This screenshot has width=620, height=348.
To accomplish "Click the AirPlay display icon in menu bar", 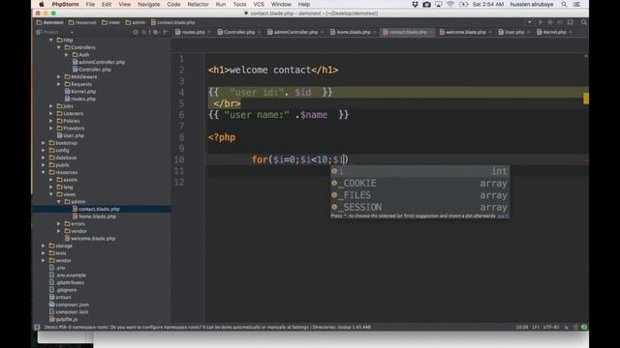I will pyautogui.click(x=439, y=4).
